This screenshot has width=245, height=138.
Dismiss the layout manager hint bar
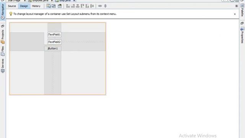(235, 14)
